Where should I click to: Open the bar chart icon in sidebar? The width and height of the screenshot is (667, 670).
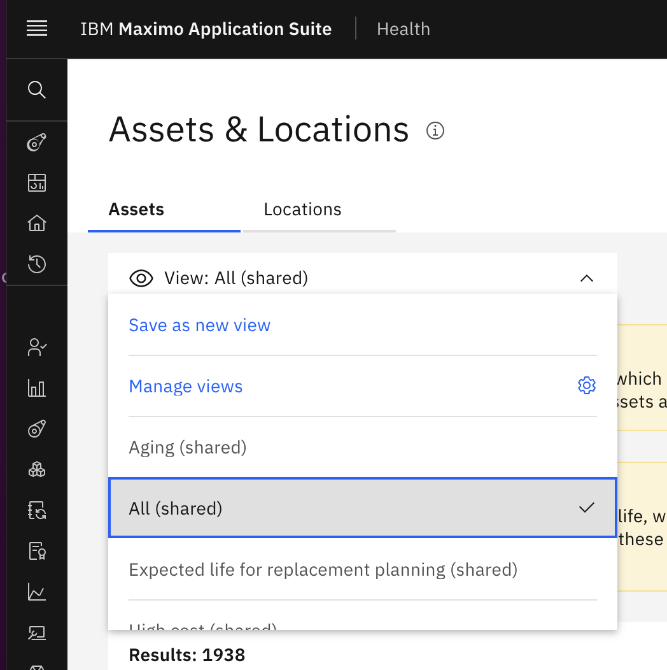coord(37,388)
